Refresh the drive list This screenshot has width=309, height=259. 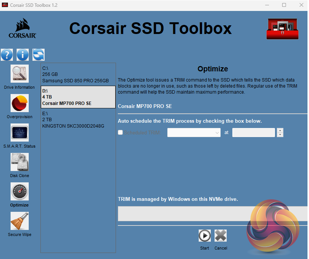[38, 55]
